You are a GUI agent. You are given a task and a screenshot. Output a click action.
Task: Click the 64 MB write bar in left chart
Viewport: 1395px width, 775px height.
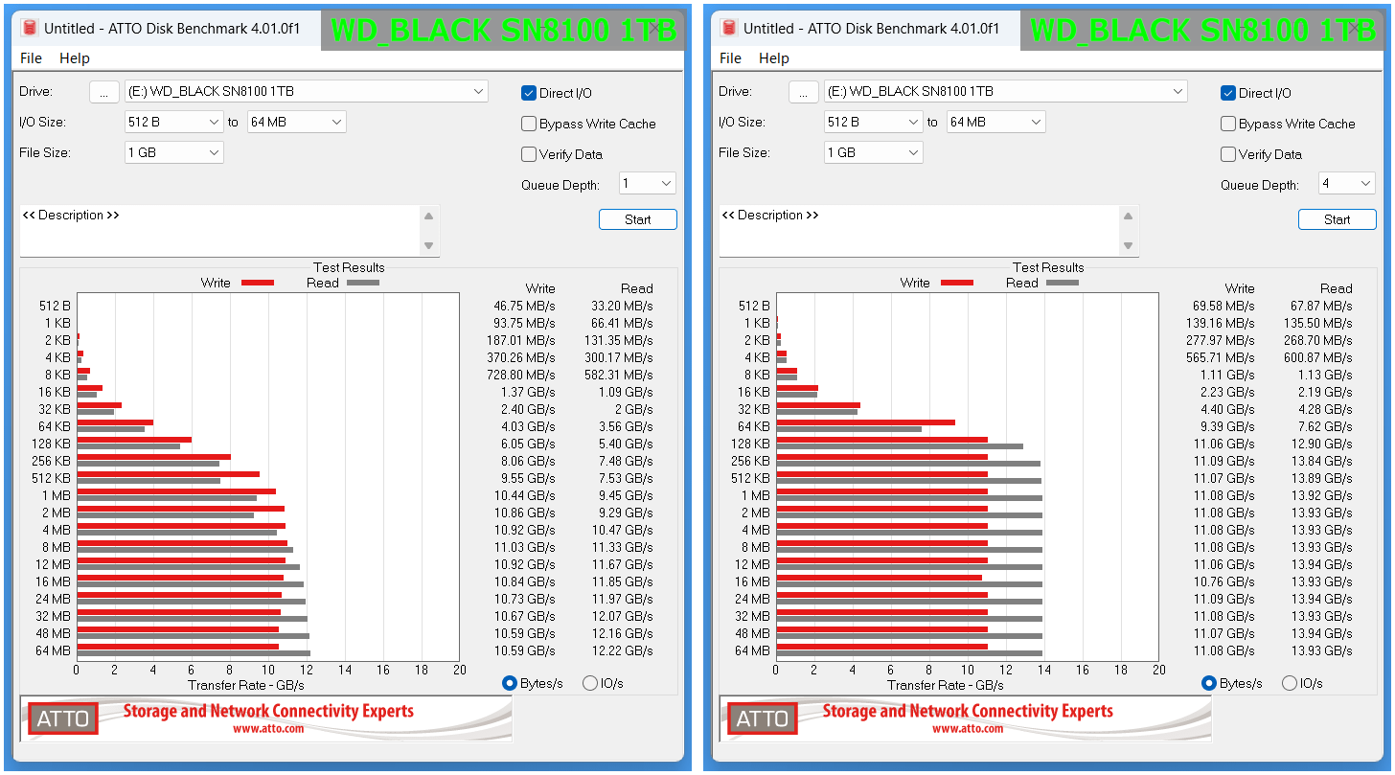point(178,647)
